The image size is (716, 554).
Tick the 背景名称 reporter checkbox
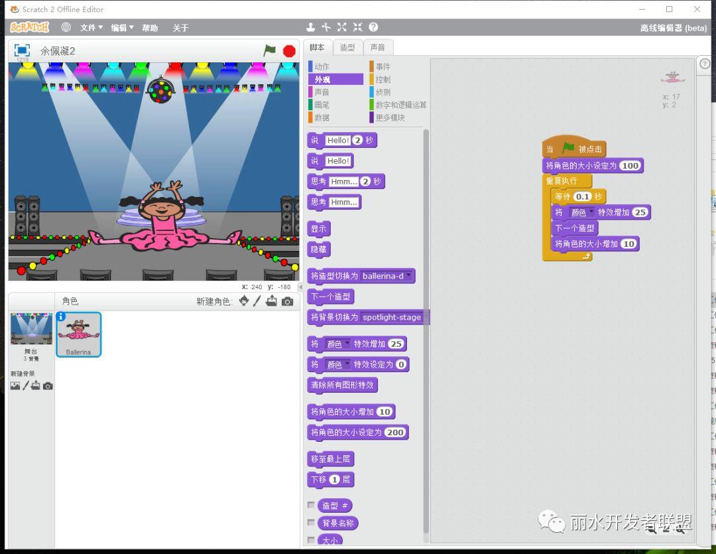pyautogui.click(x=312, y=523)
